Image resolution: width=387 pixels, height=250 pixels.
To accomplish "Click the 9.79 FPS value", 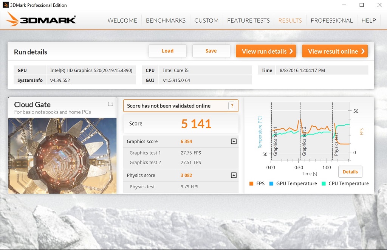I will pyautogui.click(x=189, y=187).
